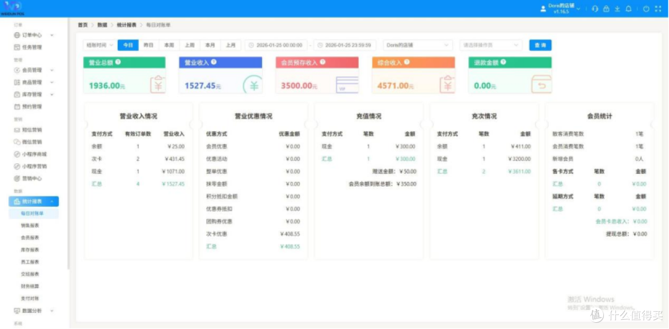This screenshot has height=329, width=669.
Task: Go to 首页 breadcrumb link
Action: point(83,25)
